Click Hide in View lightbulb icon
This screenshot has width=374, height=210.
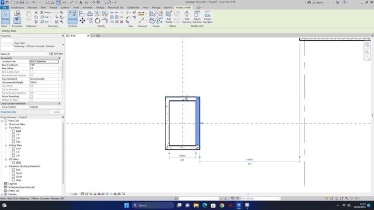tap(127, 12)
